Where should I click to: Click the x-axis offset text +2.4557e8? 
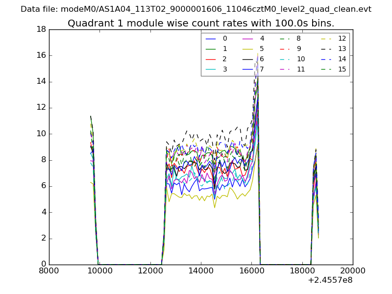click(330, 280)
